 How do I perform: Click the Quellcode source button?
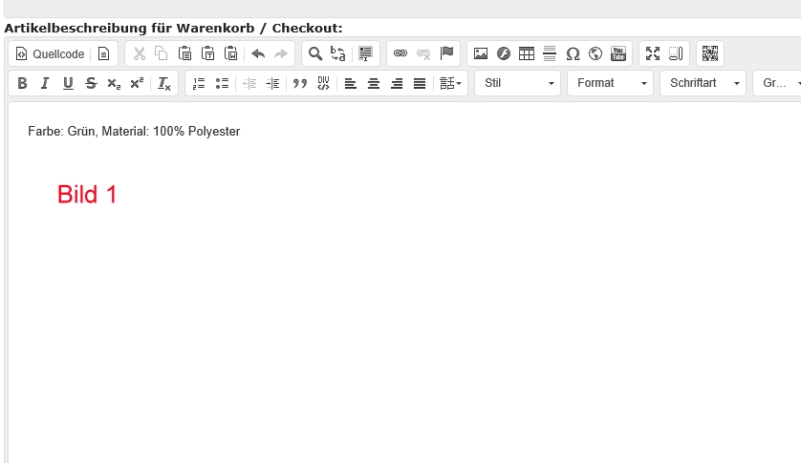(x=51, y=54)
